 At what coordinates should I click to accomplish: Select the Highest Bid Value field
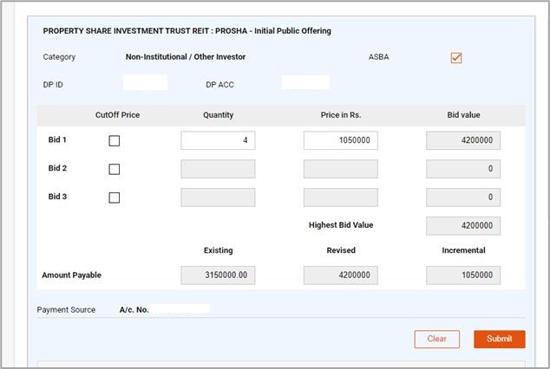pyautogui.click(x=463, y=226)
